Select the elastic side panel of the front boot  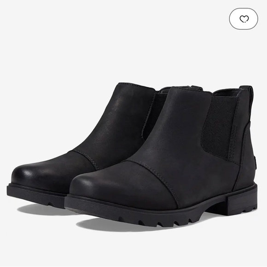pos(220,126)
